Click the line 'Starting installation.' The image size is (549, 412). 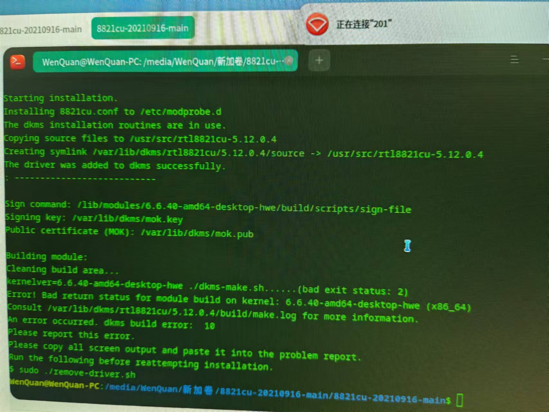tap(60, 98)
